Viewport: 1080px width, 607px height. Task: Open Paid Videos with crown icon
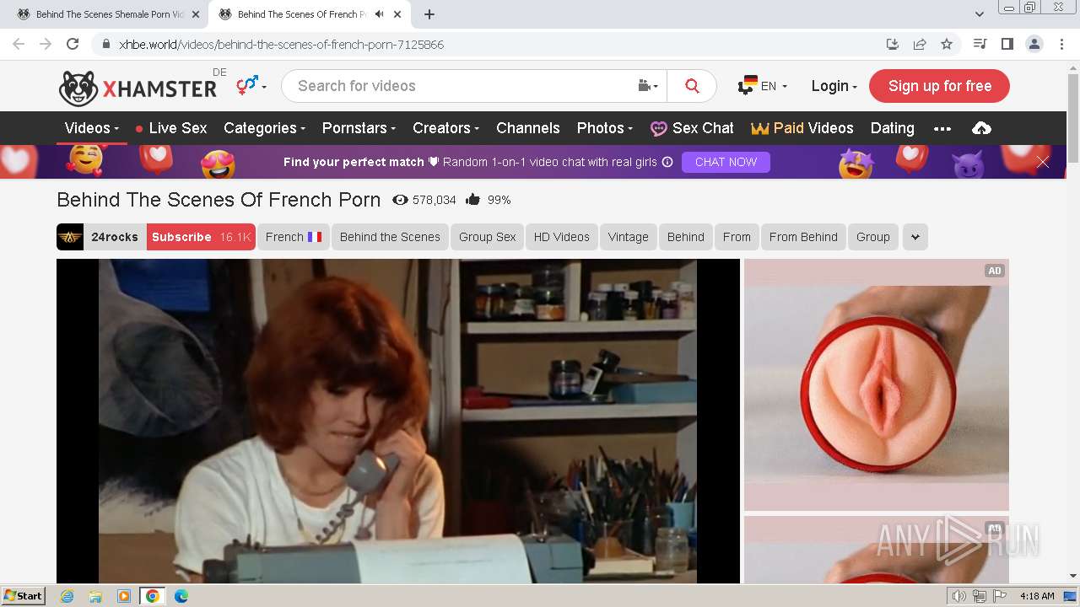(802, 128)
